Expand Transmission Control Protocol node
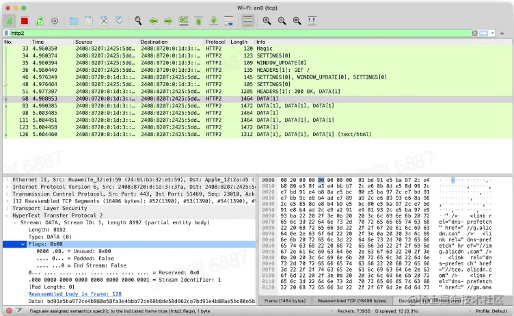Viewport: 514px width, 316px height. point(7,194)
